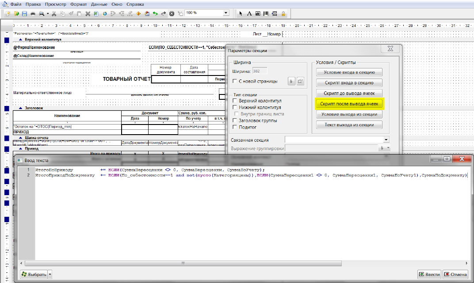474x283 pixels.
Task: Click the padlock lock icon
Action: [283, 14]
